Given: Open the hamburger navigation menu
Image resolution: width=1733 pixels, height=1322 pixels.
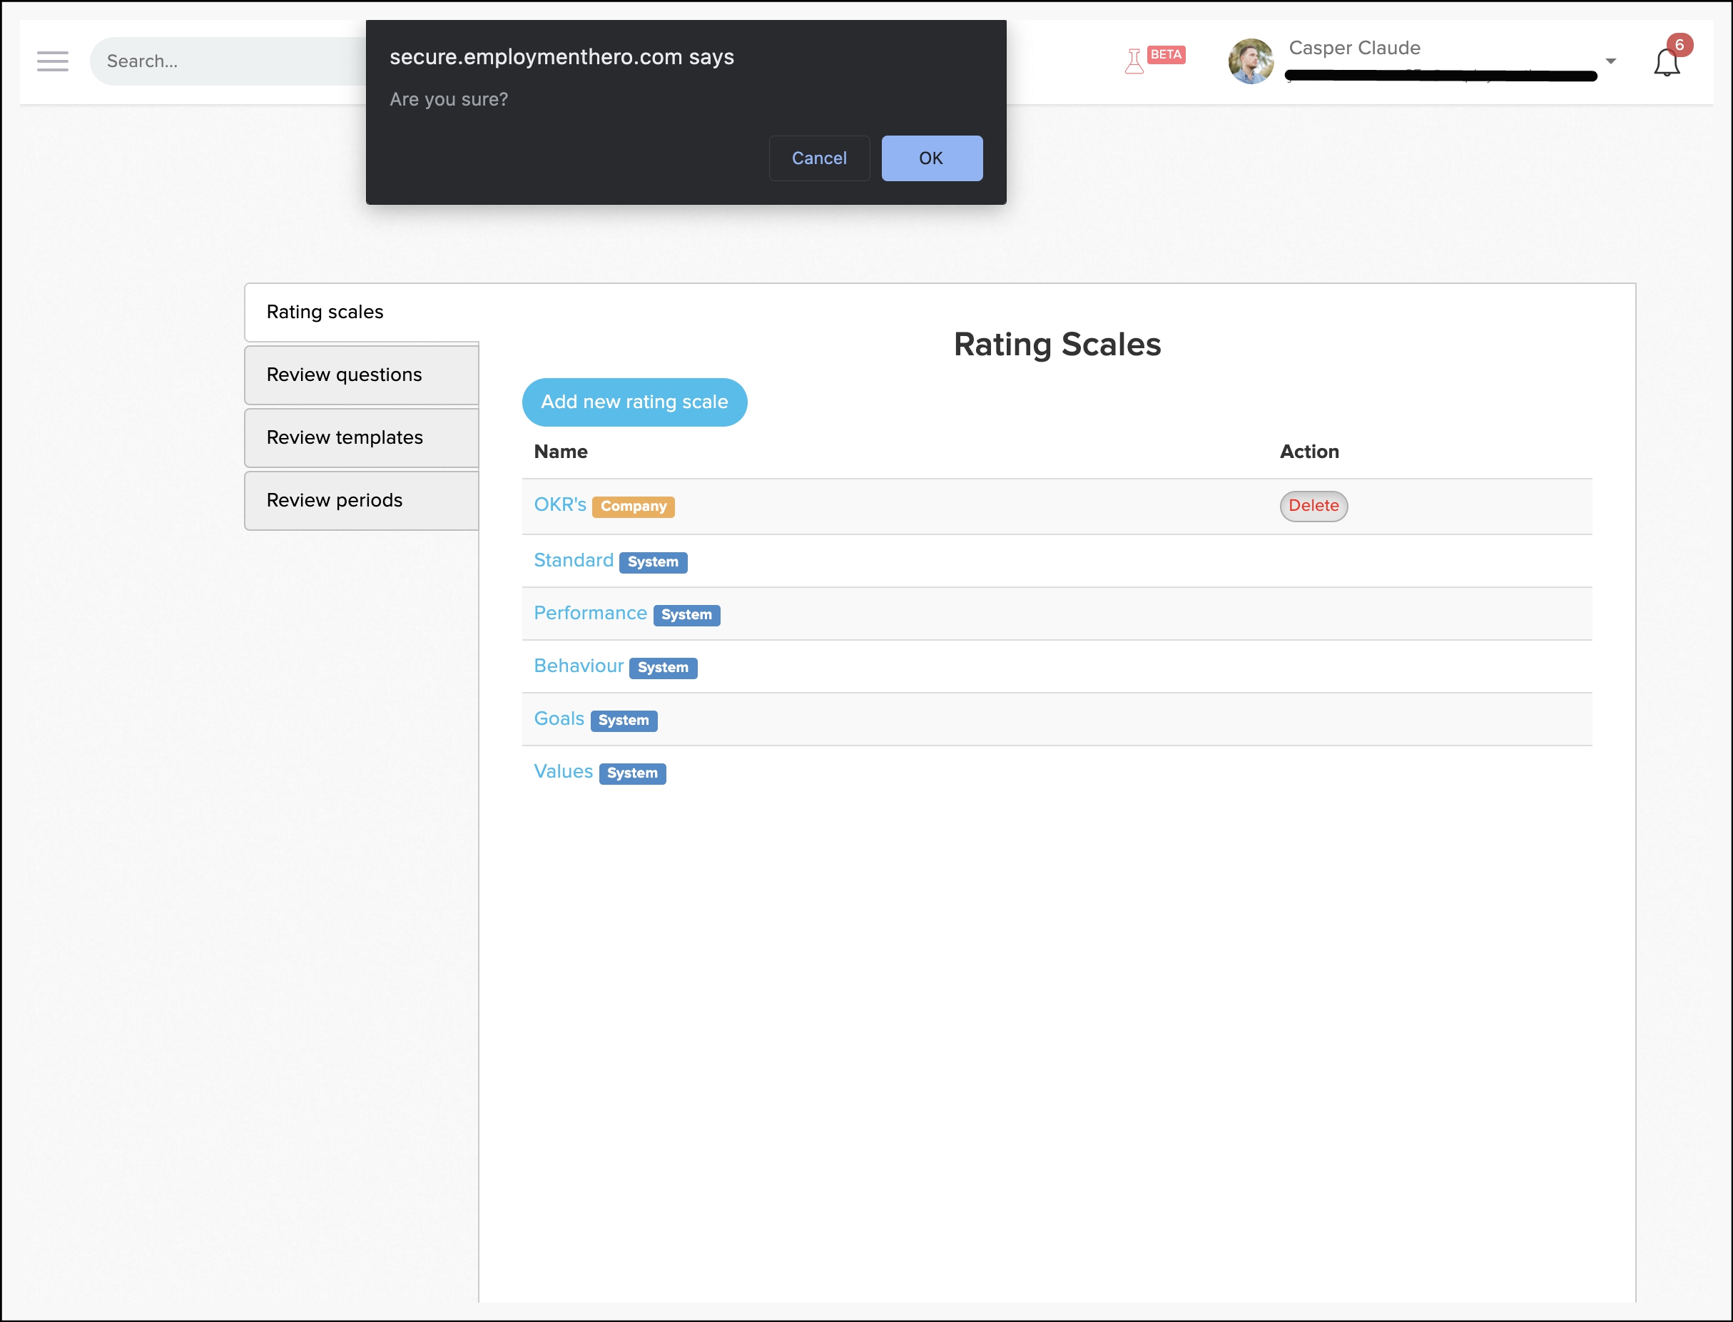Looking at the screenshot, I should 52,61.
